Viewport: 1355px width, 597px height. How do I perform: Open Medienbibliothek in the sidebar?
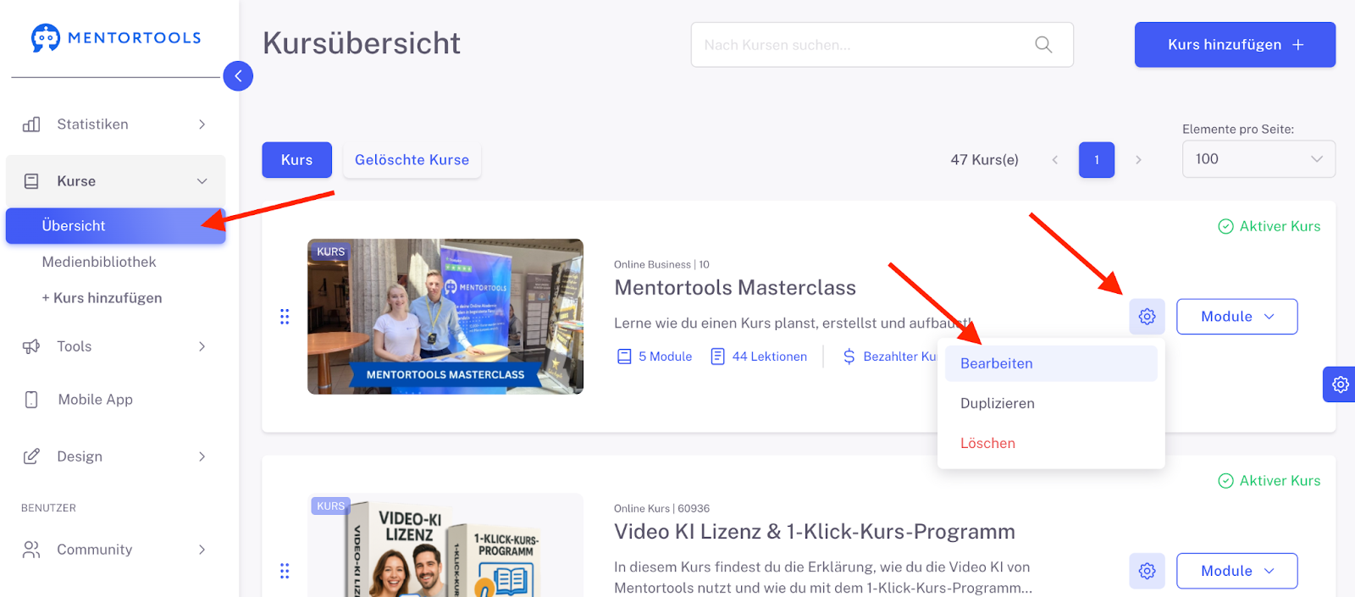[99, 263]
